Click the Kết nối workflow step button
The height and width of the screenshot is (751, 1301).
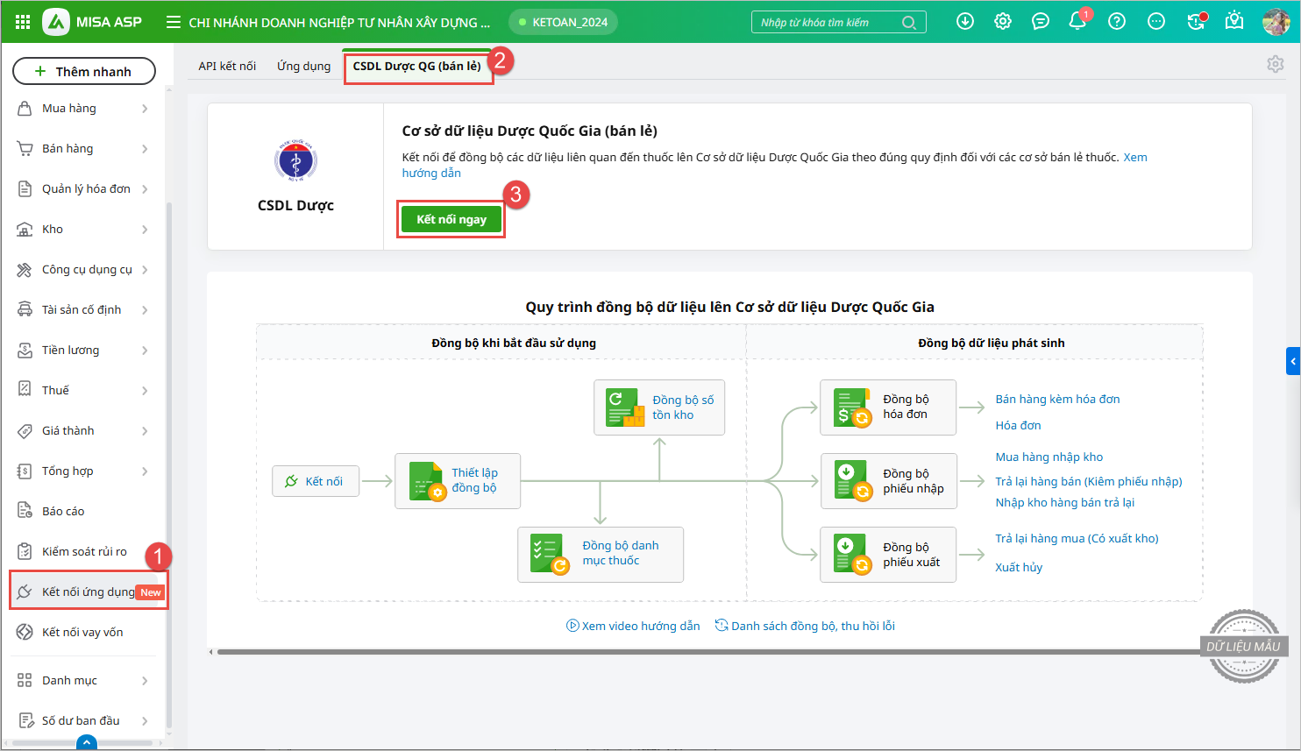[x=316, y=481]
